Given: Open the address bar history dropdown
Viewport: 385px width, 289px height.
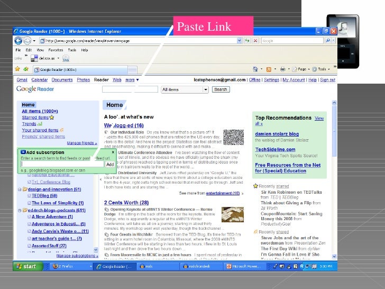Looking at the screenshot, I should tap(240, 41).
